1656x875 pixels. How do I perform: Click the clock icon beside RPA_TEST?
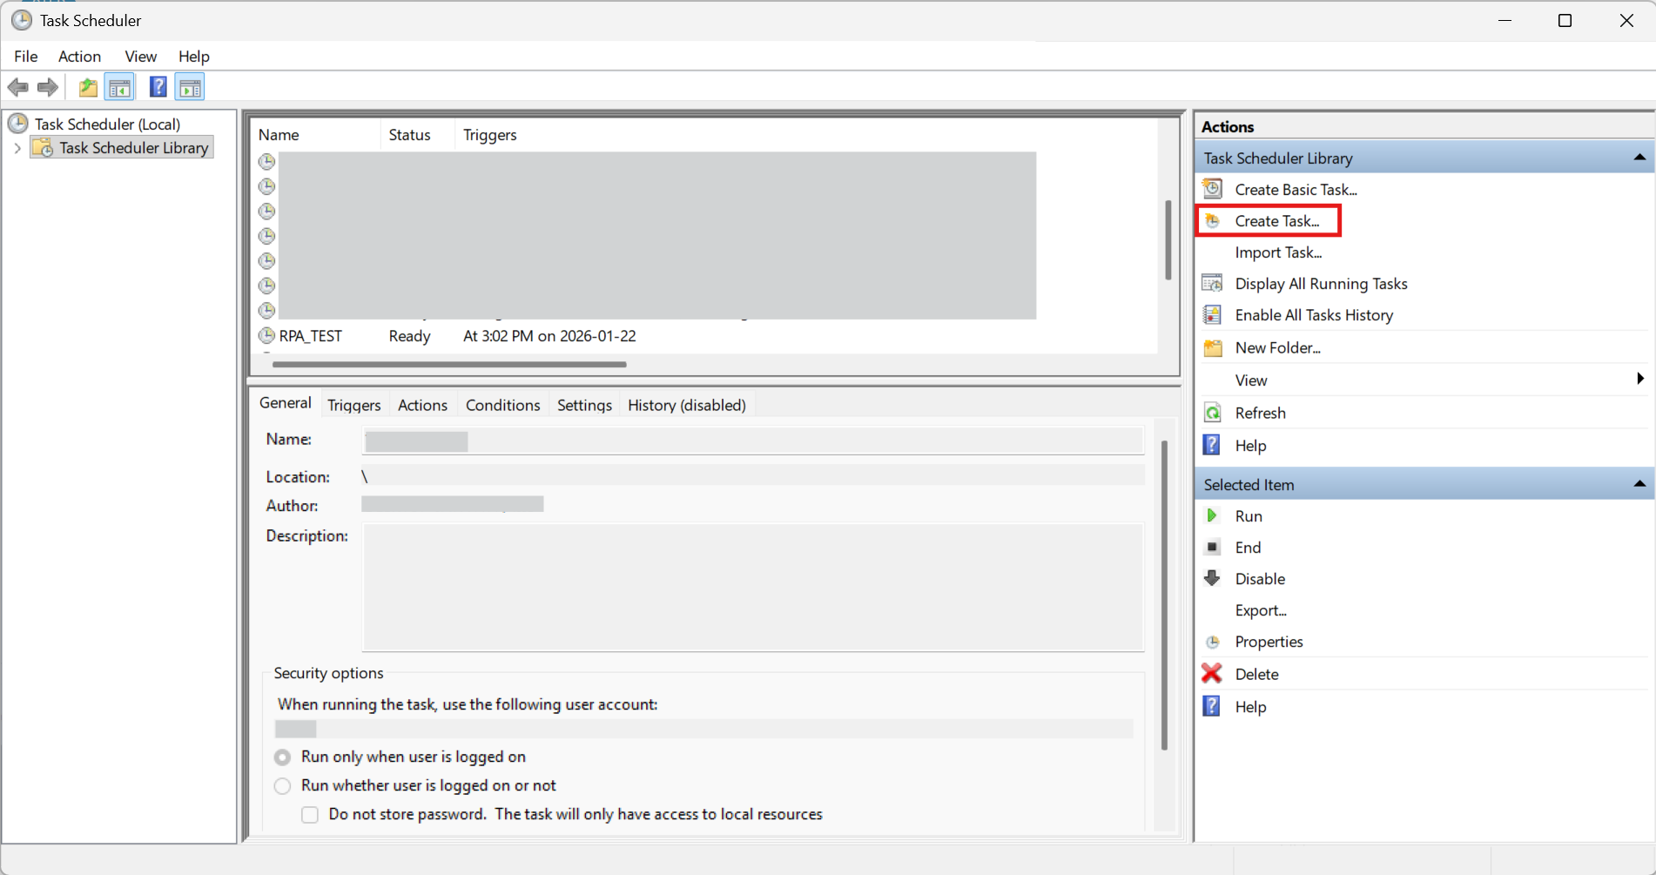(x=266, y=335)
